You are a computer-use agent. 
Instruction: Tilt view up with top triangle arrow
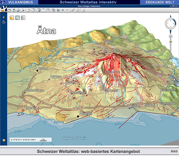pos(171,16)
